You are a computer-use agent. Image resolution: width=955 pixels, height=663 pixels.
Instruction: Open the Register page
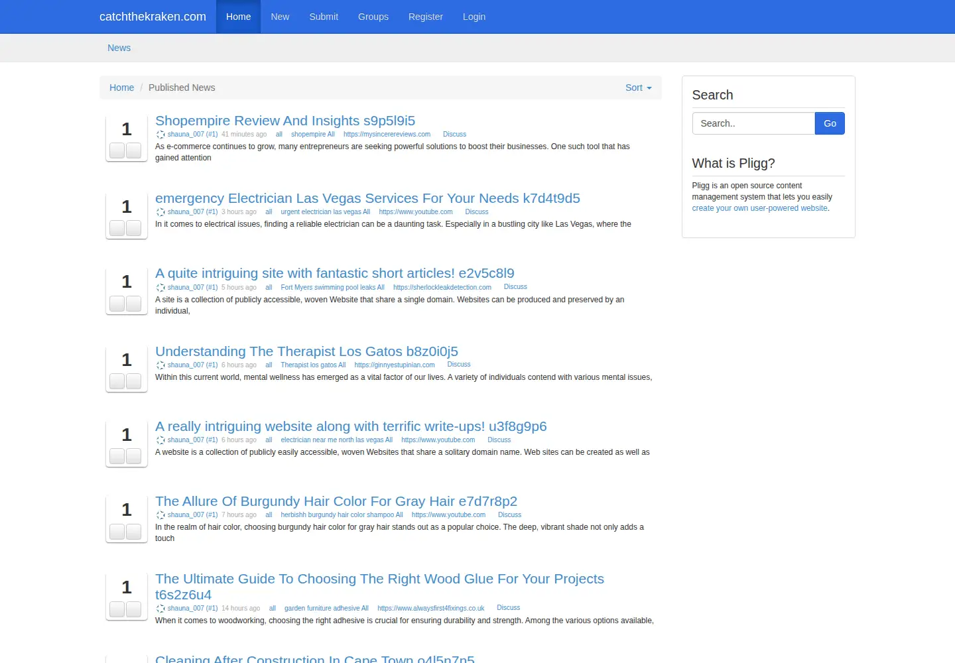coord(426,17)
